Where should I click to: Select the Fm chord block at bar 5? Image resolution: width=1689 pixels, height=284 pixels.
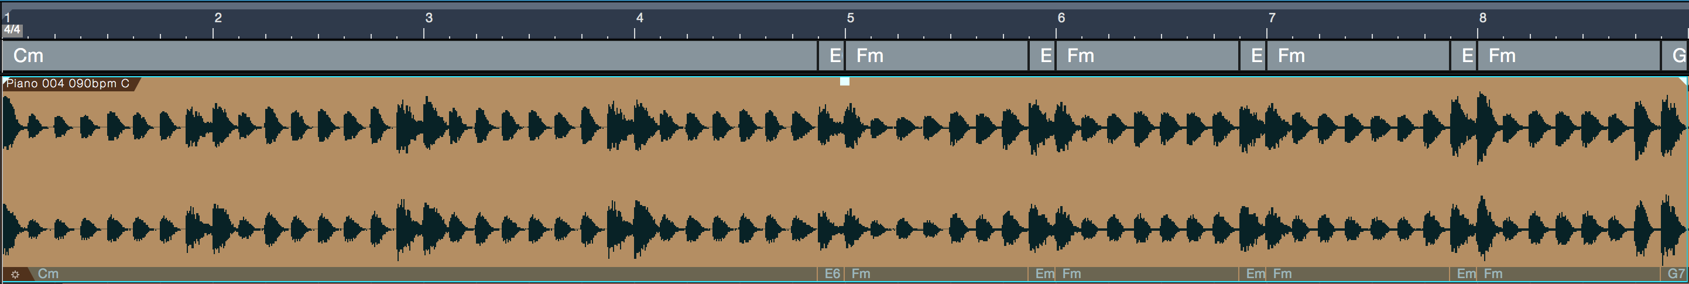[x=936, y=56]
